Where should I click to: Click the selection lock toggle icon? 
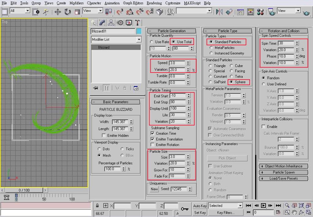click(97, 205)
